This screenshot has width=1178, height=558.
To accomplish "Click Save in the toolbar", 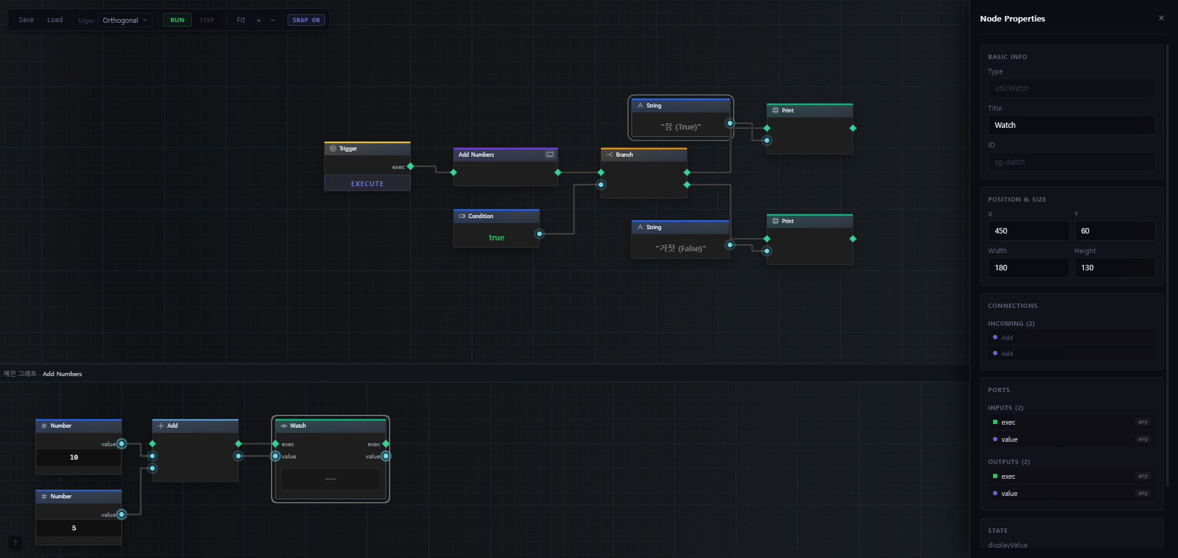I will [x=26, y=20].
